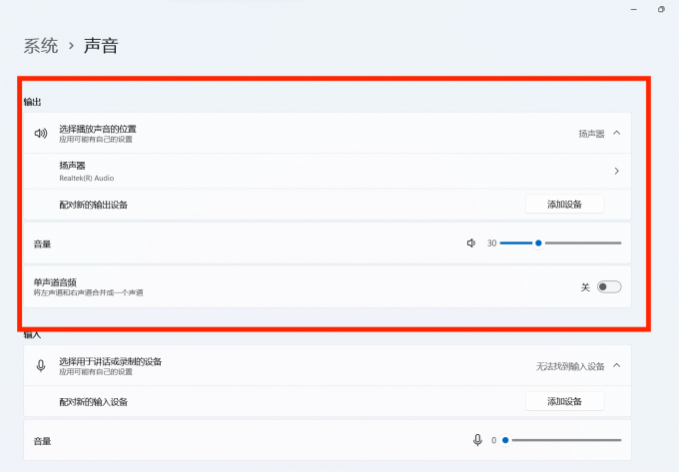The width and height of the screenshot is (679, 472).
Task: Collapse the 选择播放声音的位置 section chevron
Action: (617, 133)
